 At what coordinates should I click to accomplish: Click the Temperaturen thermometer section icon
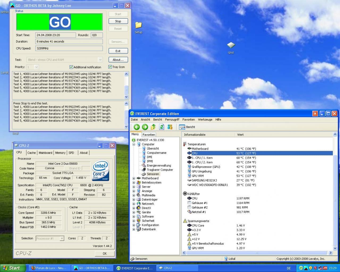click(185, 144)
